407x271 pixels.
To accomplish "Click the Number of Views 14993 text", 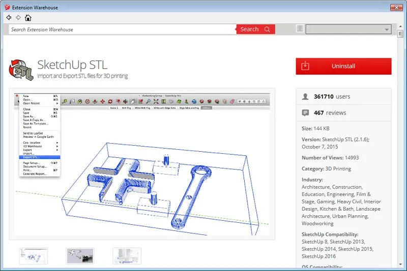I will [x=330, y=158].
